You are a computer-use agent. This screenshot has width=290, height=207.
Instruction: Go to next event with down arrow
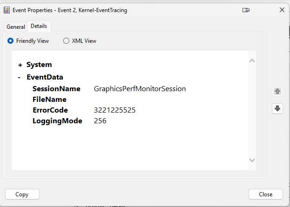coord(277,108)
